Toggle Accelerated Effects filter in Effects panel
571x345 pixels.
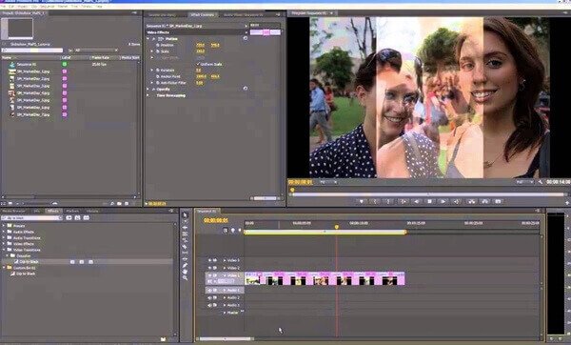click(69, 217)
